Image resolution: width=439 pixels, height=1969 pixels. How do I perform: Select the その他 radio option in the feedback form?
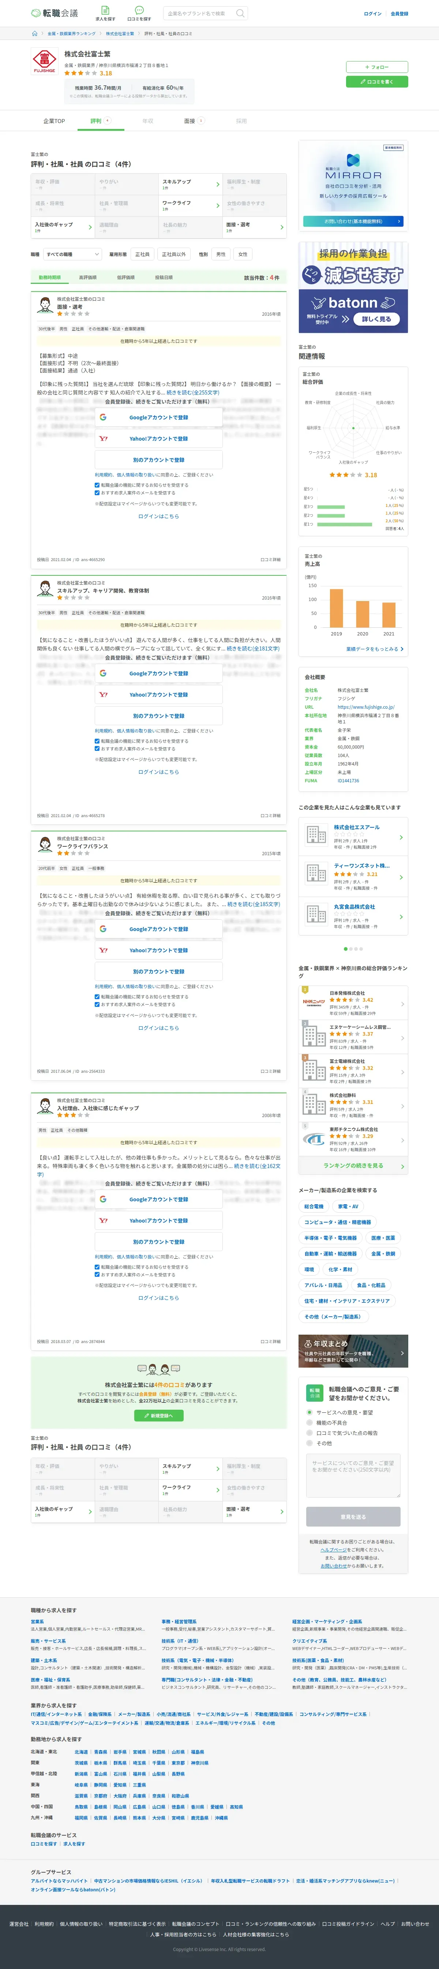[x=309, y=1443]
